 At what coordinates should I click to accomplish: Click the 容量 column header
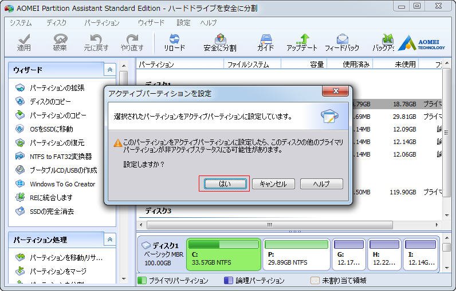304,64
